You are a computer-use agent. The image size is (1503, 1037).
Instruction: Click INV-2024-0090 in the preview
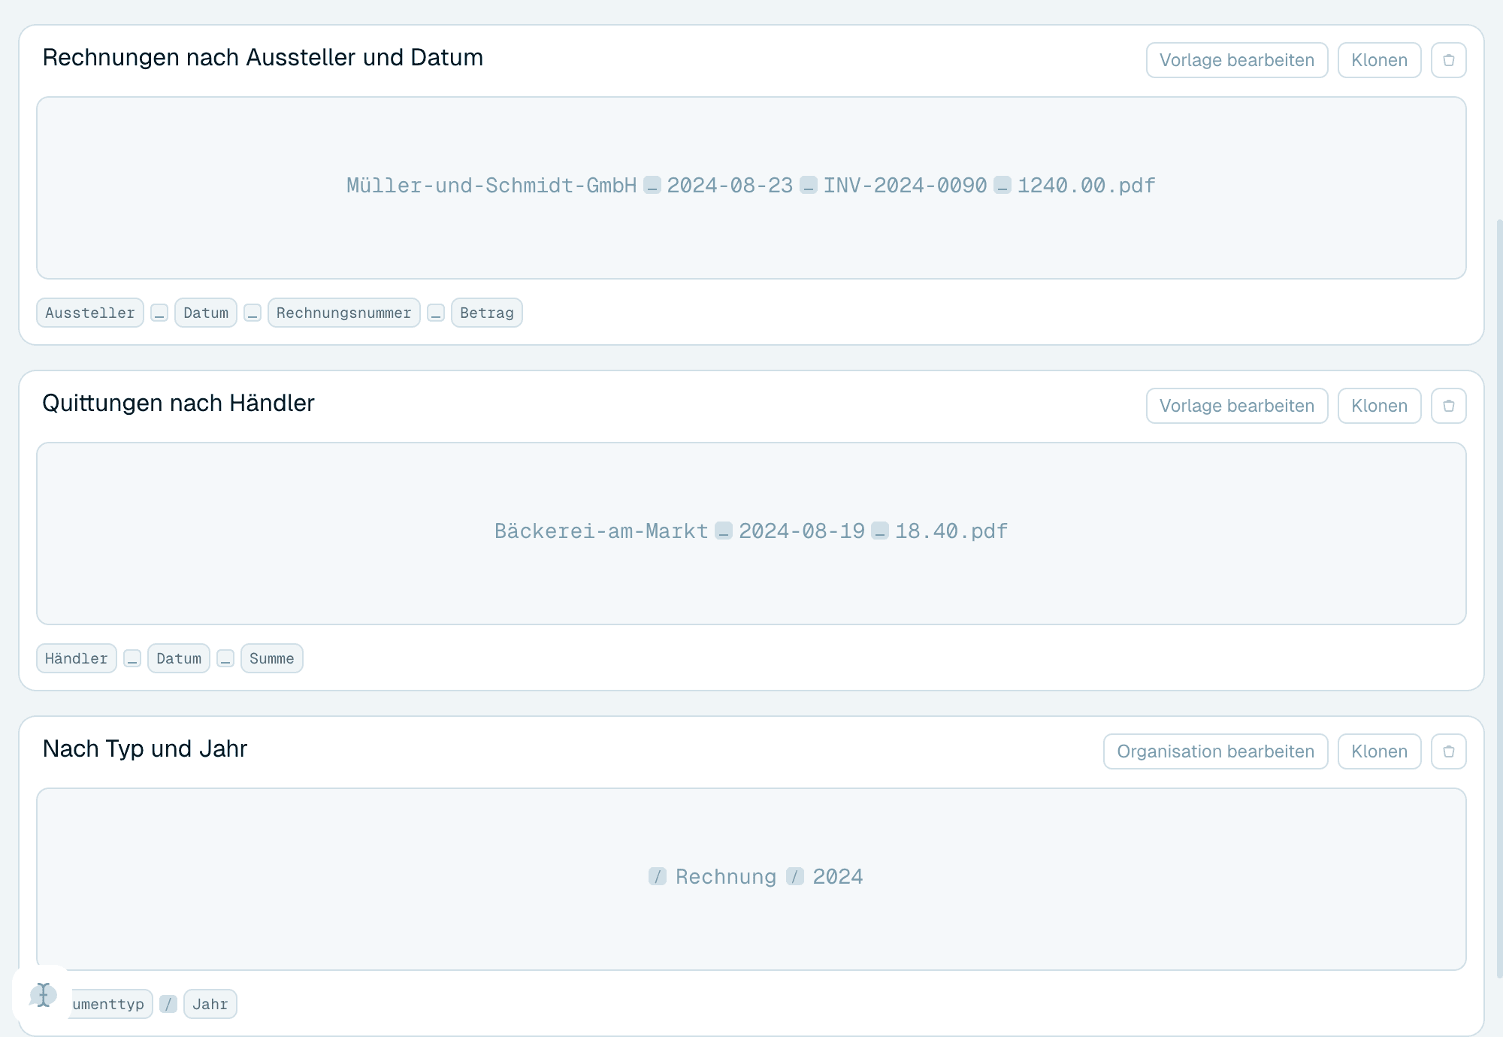[x=905, y=186]
